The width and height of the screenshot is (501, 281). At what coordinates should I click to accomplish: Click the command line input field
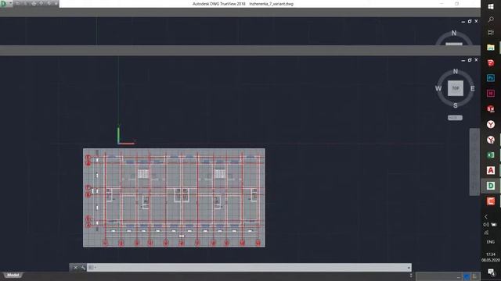click(249, 267)
